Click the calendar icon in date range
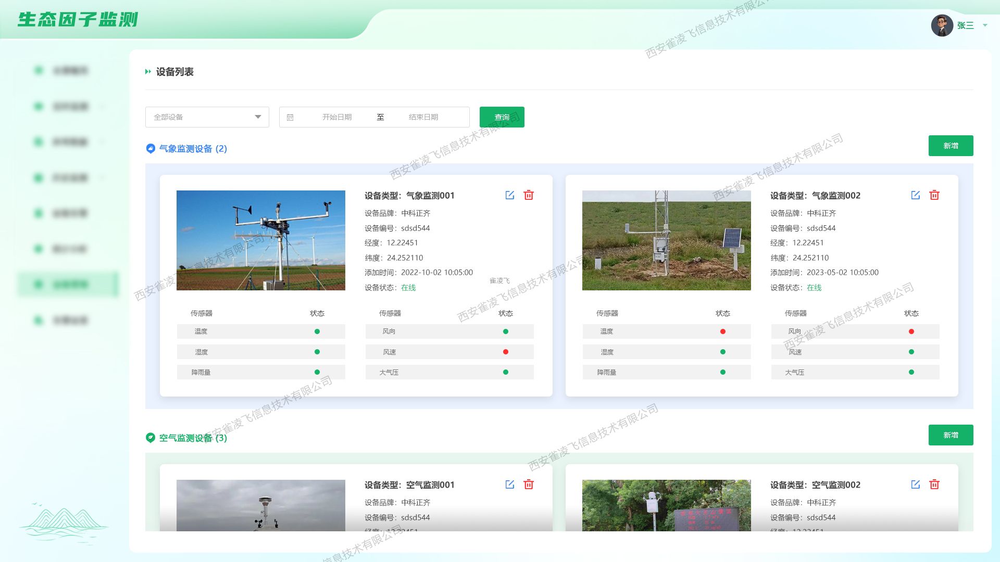 (290, 117)
